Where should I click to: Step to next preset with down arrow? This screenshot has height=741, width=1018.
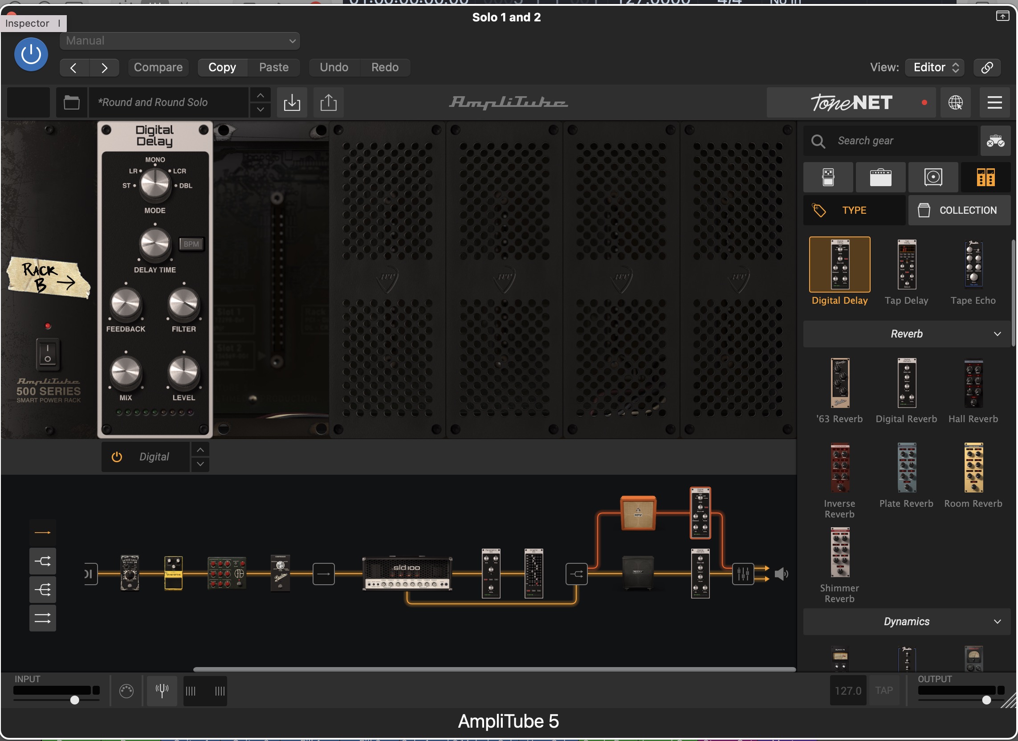(261, 110)
